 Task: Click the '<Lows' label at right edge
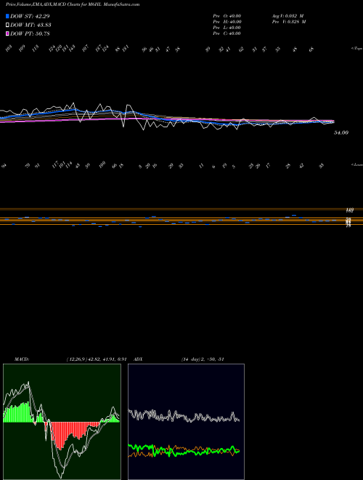tap(356, 164)
